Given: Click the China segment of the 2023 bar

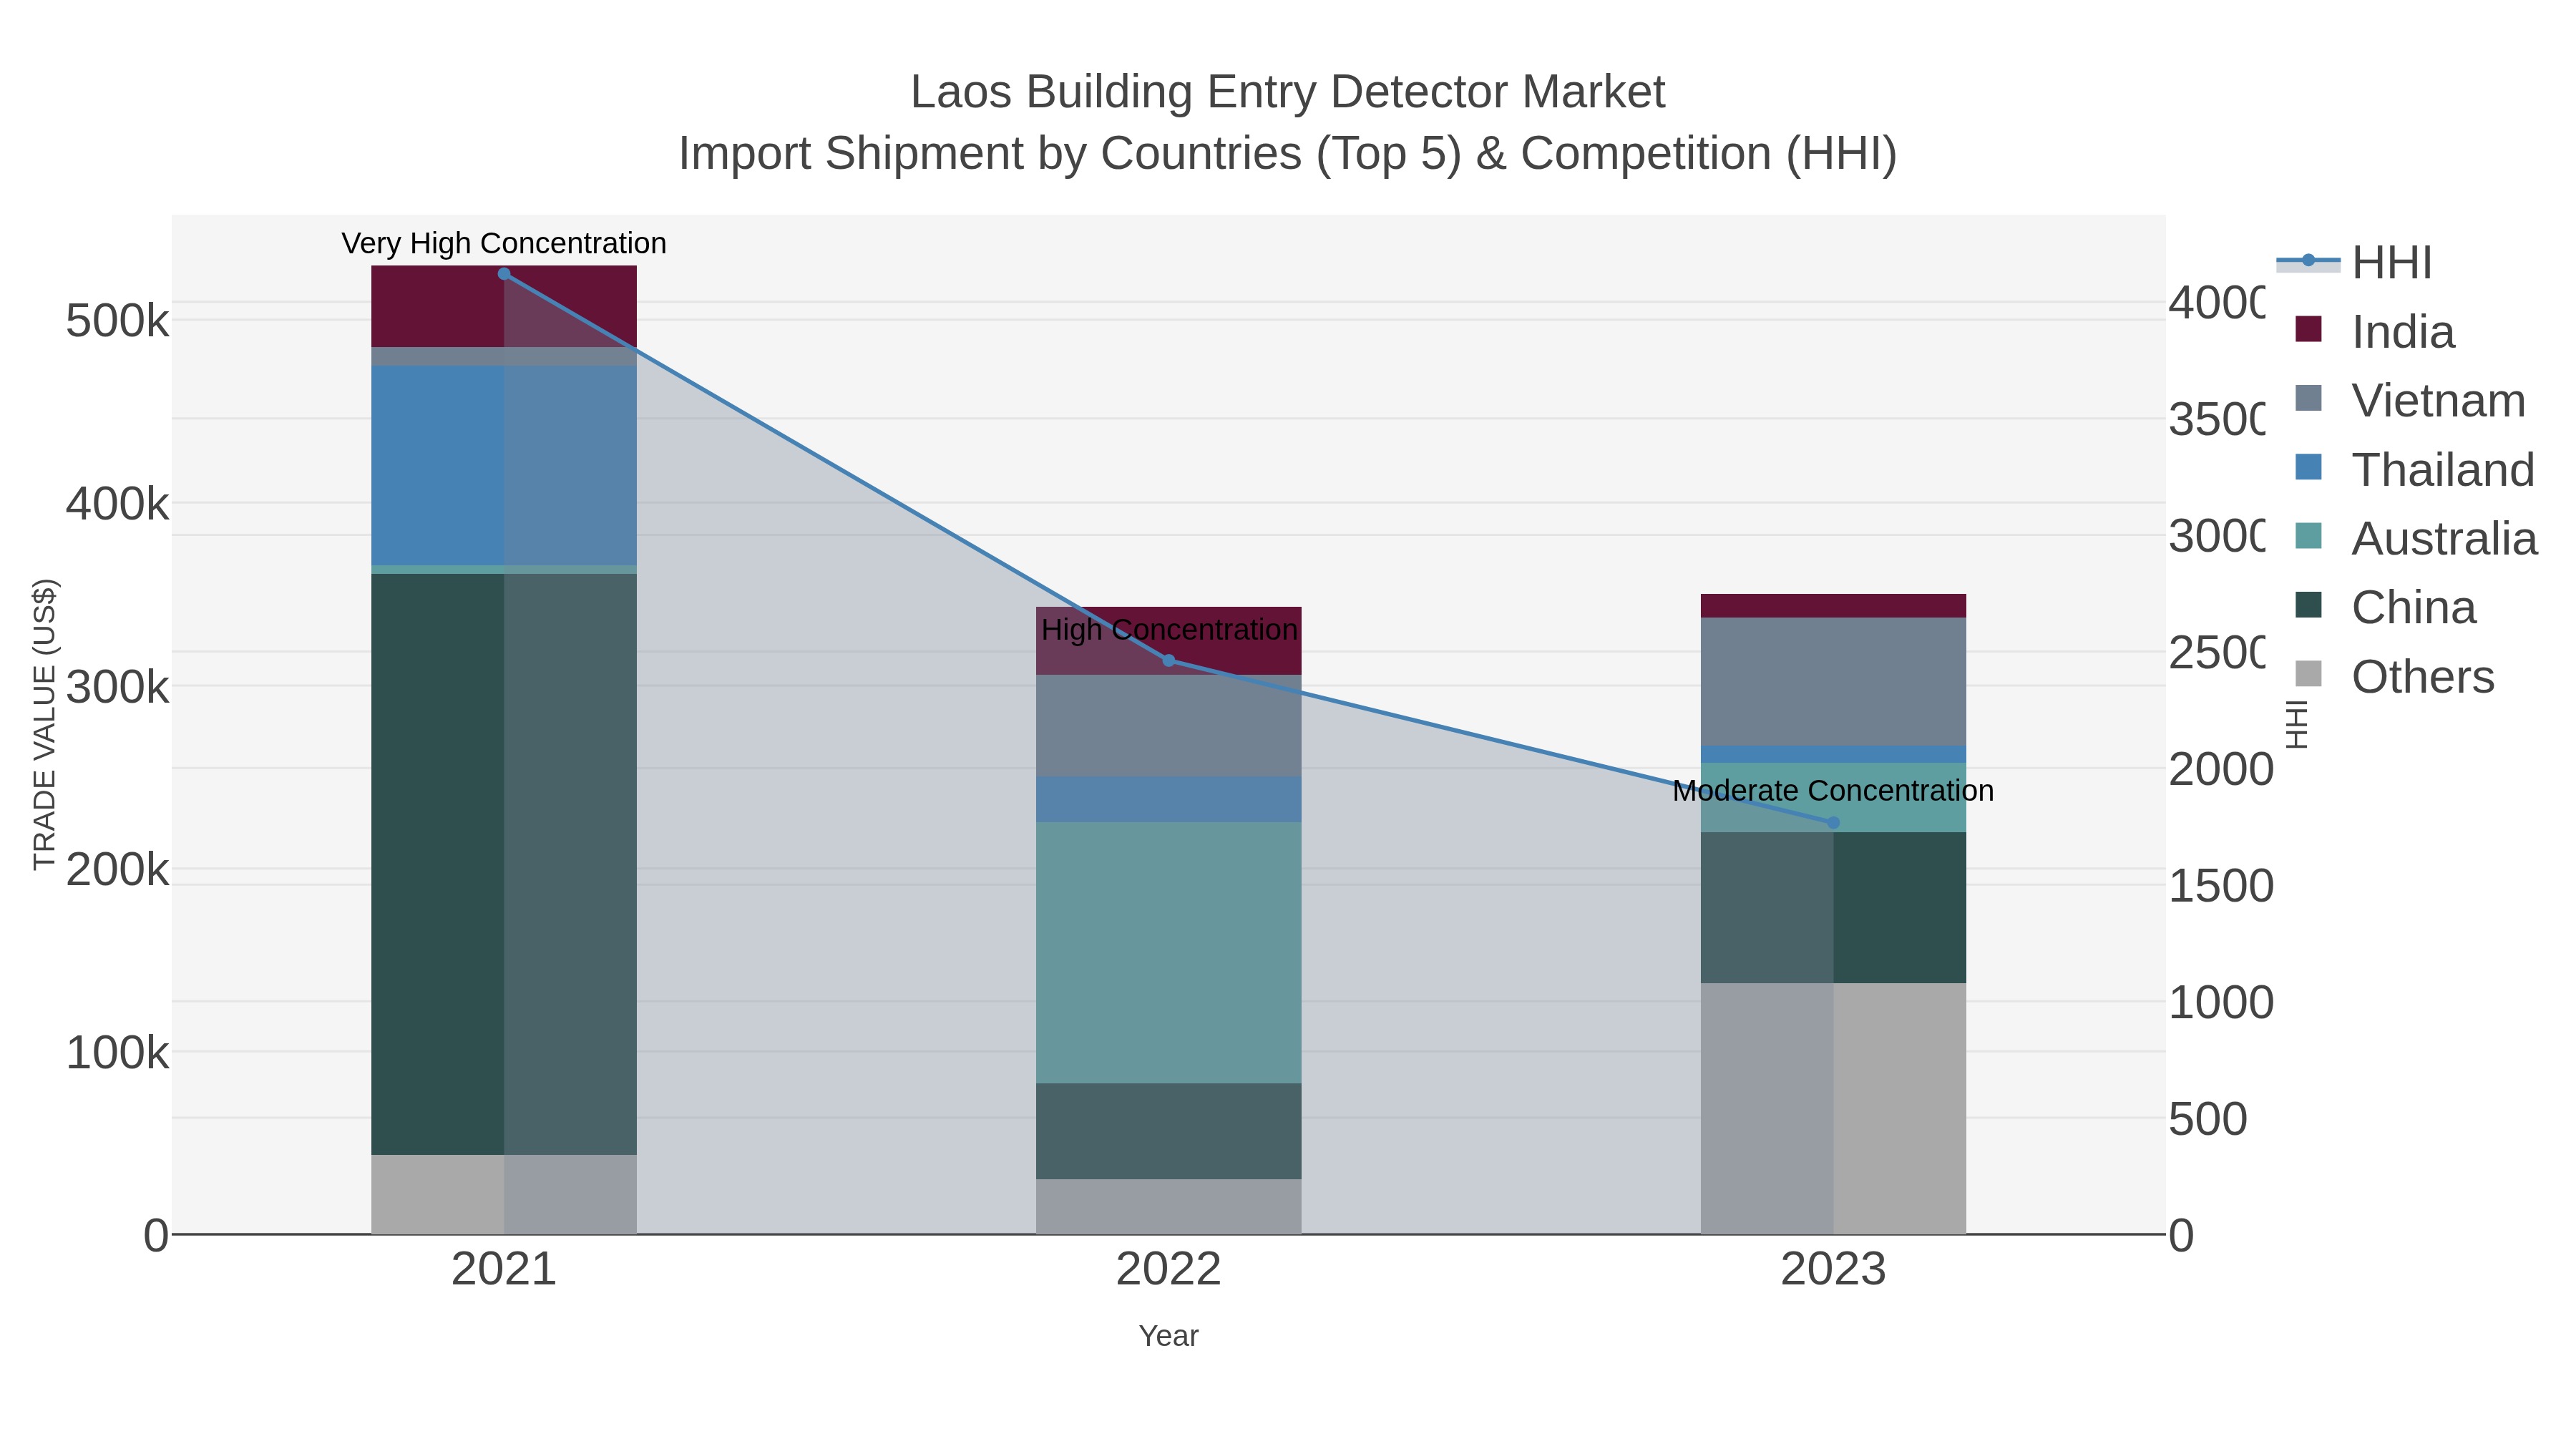Looking at the screenshot, I should coord(1834,908).
